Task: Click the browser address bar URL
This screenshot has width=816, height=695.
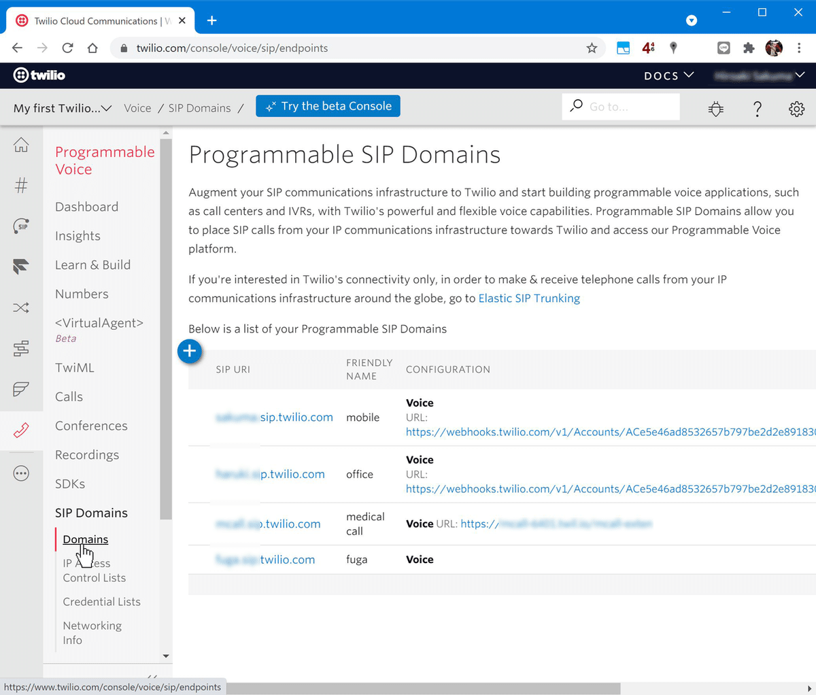Action: [x=232, y=48]
